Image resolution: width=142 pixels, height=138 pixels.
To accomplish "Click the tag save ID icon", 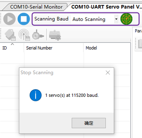I will (x=10, y=35).
